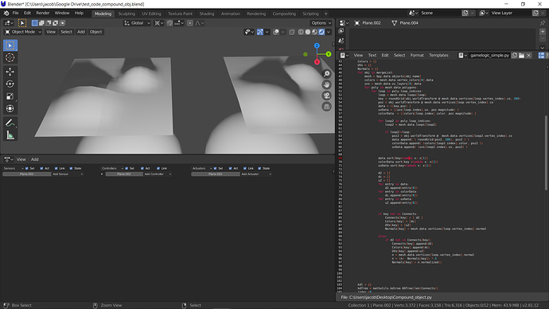Open the output properties tab icon
This screenshot has height=309, width=549.
coord(341,31)
